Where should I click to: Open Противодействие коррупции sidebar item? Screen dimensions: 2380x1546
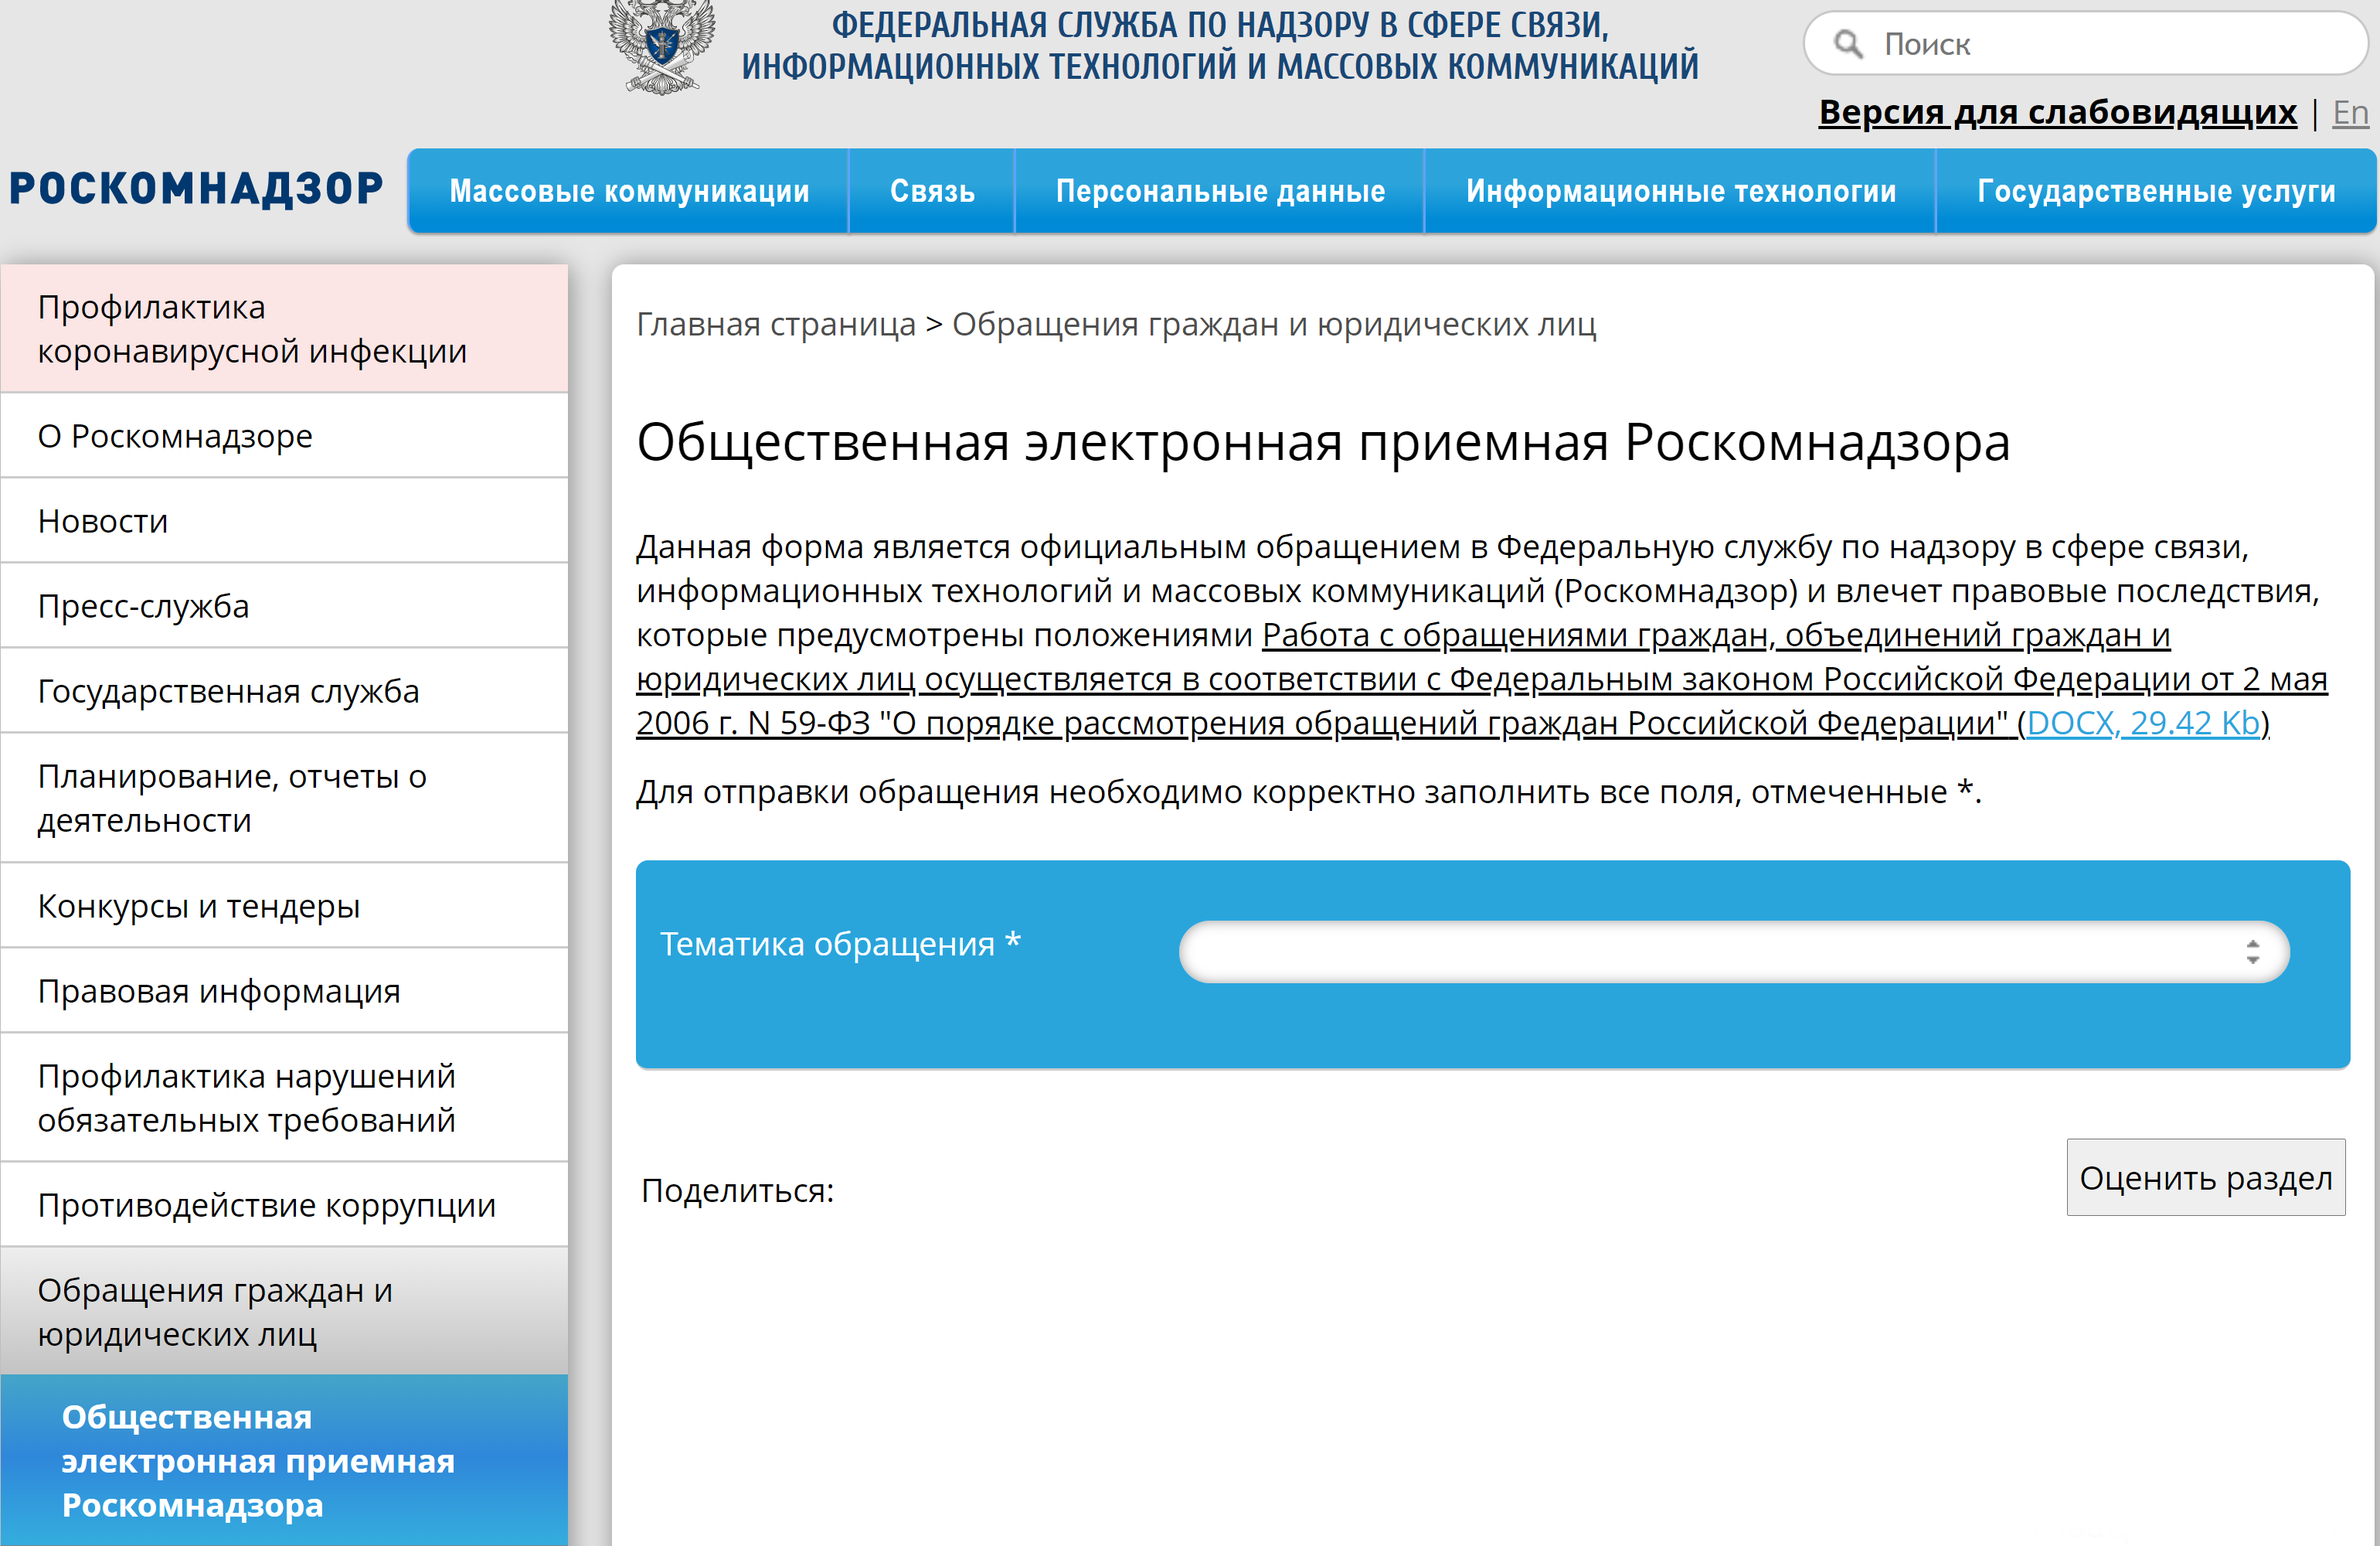[x=285, y=1205]
